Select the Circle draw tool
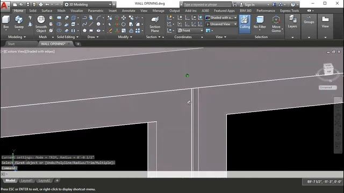This screenshot has height=193, width=344. click(98, 24)
